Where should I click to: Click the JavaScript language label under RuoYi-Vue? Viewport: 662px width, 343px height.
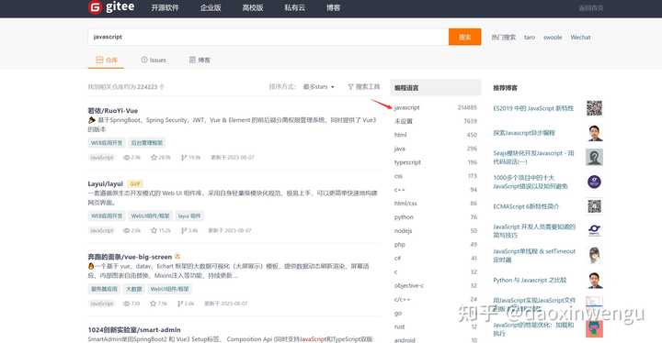click(102, 158)
